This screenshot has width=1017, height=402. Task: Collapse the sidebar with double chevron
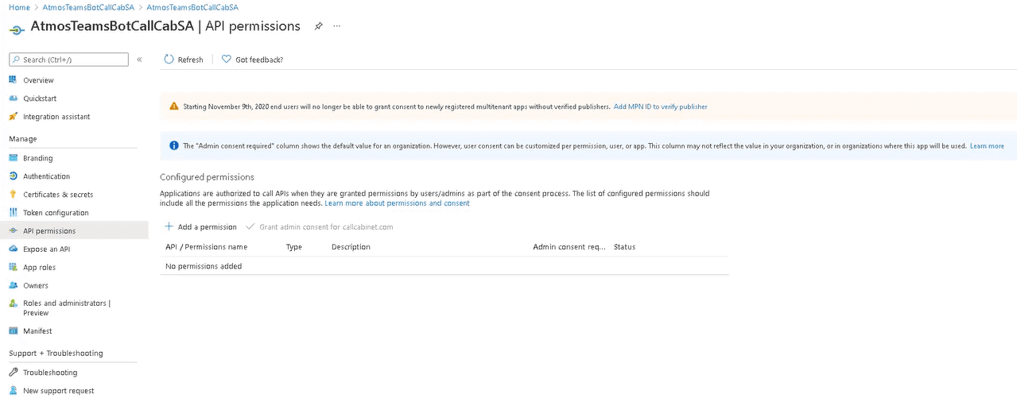(x=139, y=60)
